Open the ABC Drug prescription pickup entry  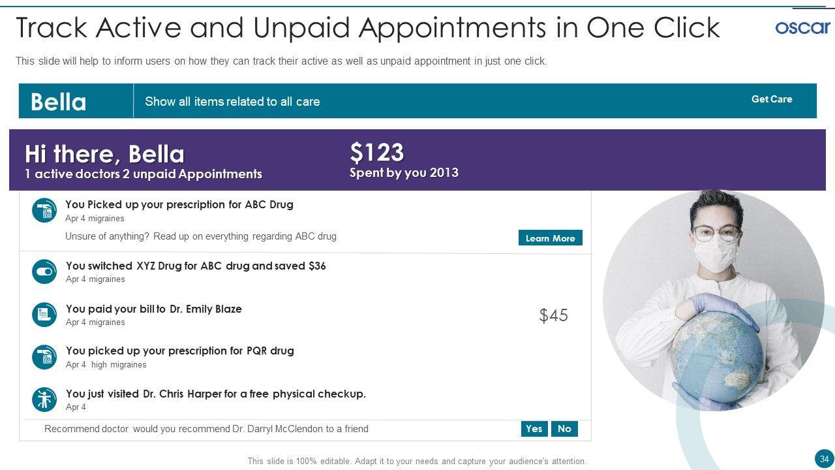179,204
